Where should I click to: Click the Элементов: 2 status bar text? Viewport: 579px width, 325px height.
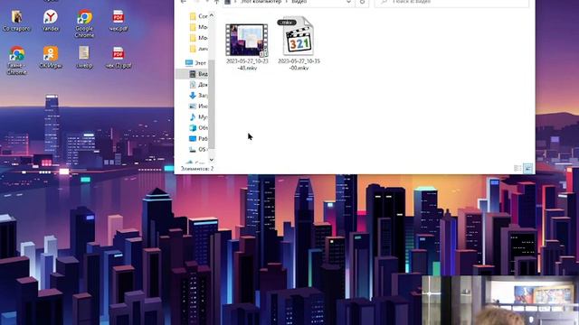coord(197,169)
